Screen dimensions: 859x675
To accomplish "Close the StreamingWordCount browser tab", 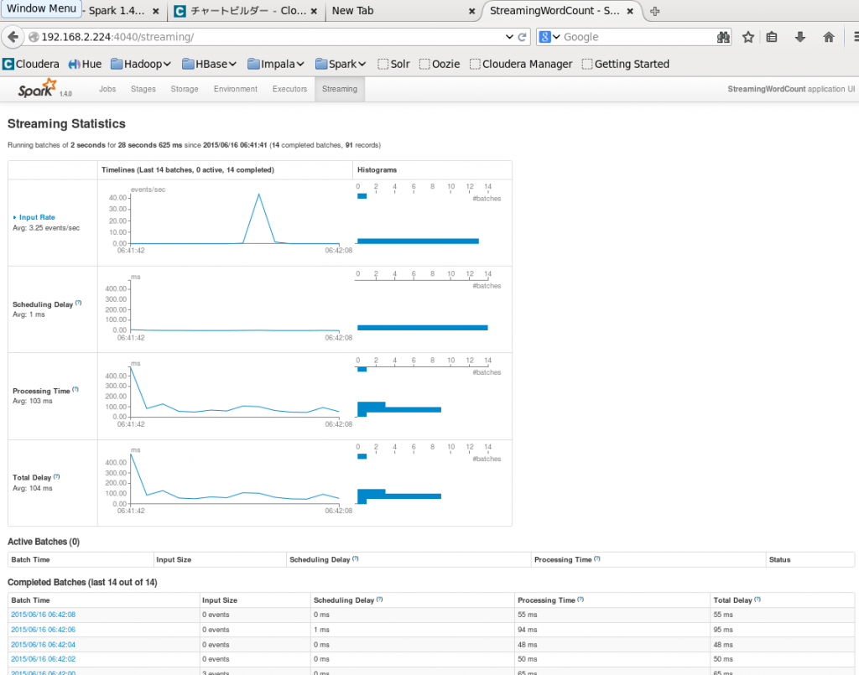I will pos(630,11).
